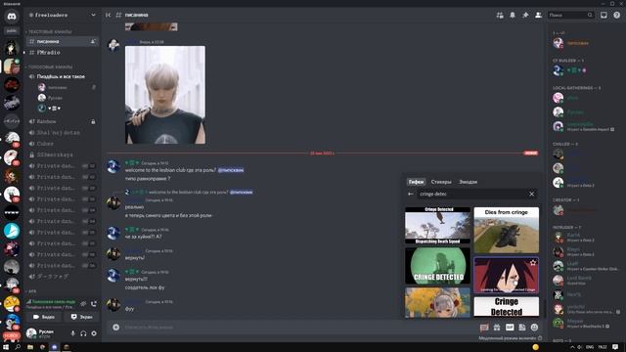This screenshot has height=352, width=626.
Task: Open File Explorer from taskbar
Action: [x=30, y=347]
